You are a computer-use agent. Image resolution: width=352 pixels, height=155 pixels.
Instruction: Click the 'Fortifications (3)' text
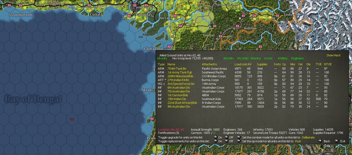(x=169, y=133)
